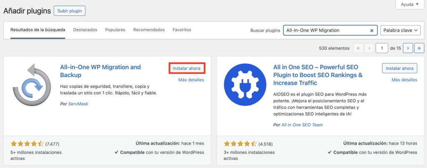
Task: Go to the Favoritos tab
Action: (182, 30)
